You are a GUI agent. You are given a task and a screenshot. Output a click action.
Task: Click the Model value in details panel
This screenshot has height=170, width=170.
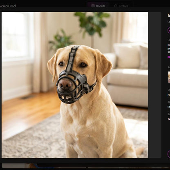tap(169, 95)
